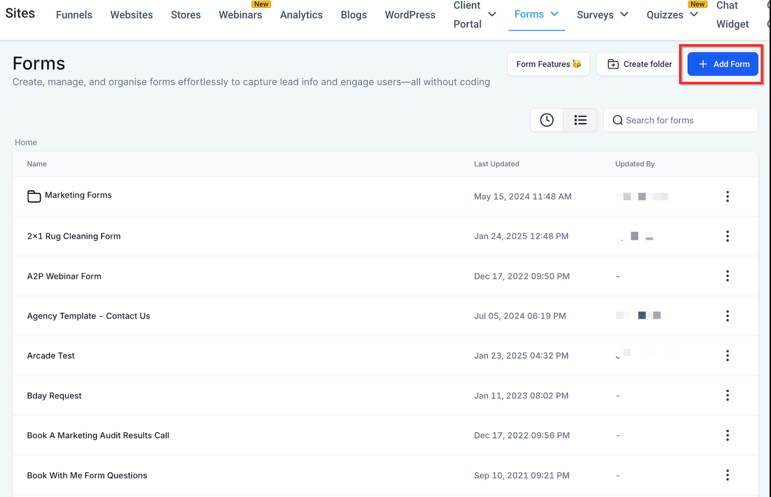Switch to list view icon
Image resolution: width=771 pixels, height=497 pixels.
point(580,120)
